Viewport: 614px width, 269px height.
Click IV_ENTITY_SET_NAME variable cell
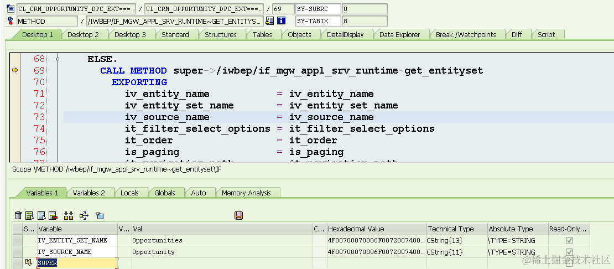point(77,240)
